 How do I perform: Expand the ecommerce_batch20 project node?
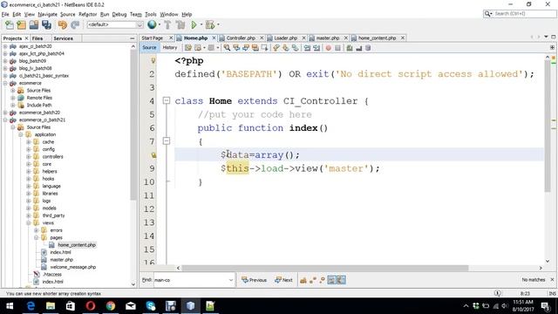point(5,113)
